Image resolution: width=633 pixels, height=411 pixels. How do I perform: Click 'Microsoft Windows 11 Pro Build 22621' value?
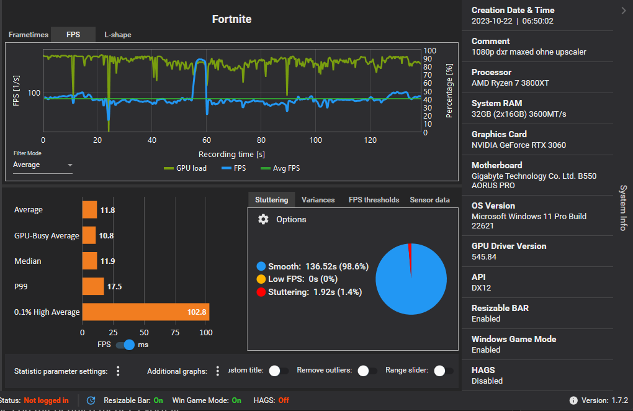click(529, 221)
